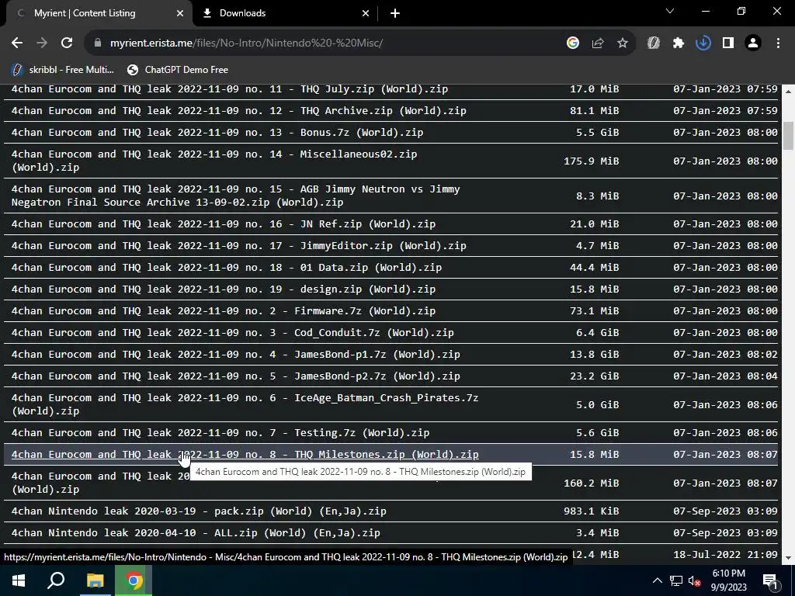Image resolution: width=795 pixels, height=596 pixels.
Task: Open the Windows Start menu
Action: (x=19, y=580)
